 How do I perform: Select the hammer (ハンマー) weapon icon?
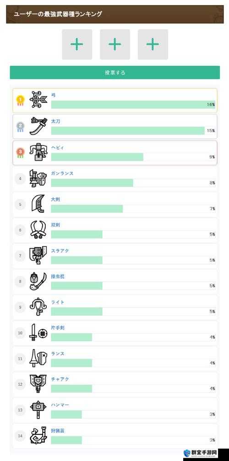[38, 410]
